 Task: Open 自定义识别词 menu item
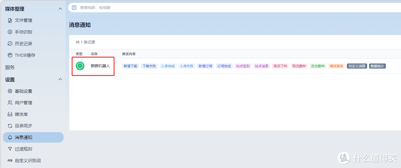click(x=33, y=161)
